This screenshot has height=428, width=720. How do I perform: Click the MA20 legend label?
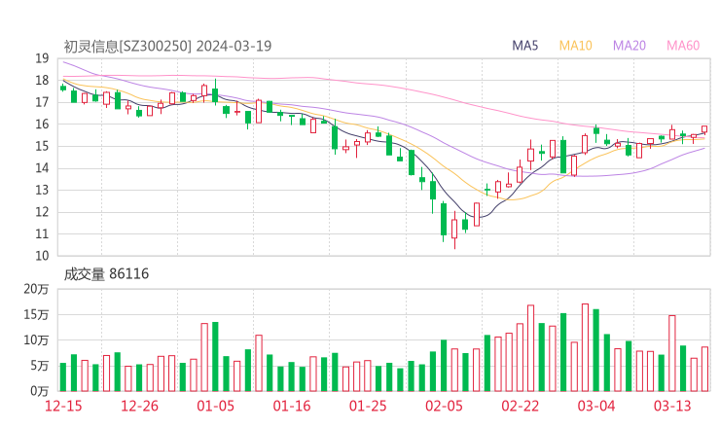coord(630,46)
